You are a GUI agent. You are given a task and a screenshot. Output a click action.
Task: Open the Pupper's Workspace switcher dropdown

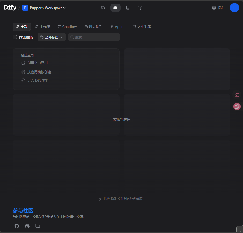(44, 8)
